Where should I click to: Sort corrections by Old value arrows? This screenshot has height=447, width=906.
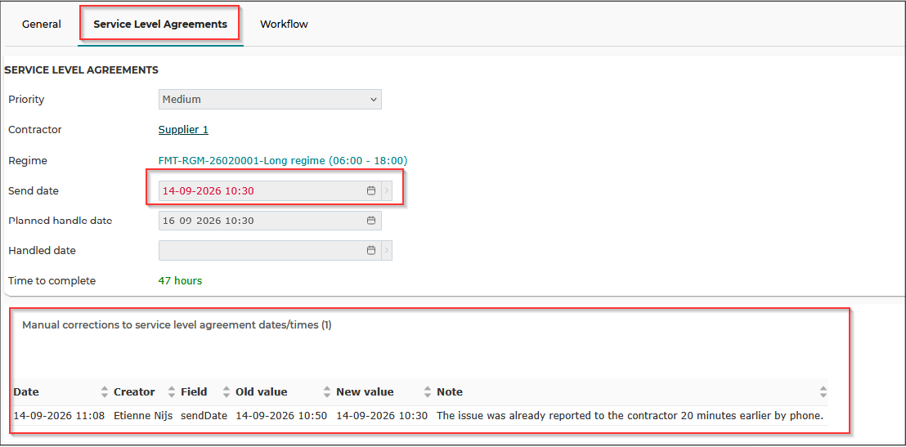(327, 391)
